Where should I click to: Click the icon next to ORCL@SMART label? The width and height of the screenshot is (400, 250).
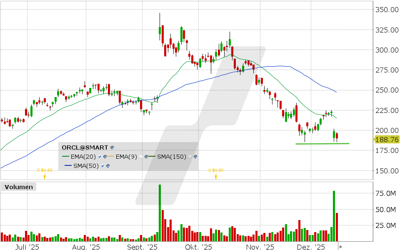coord(112,147)
